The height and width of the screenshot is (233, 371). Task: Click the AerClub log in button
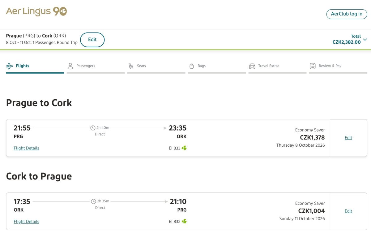[347, 14]
